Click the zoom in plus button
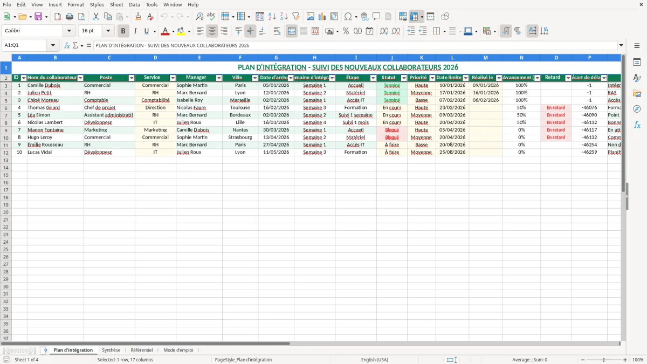This screenshot has width=647, height=364. tap(625, 360)
